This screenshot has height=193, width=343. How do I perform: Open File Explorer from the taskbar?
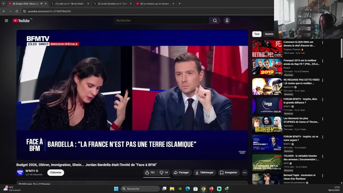[172, 189]
